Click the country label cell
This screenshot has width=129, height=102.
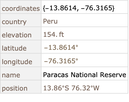(x=21, y=20)
